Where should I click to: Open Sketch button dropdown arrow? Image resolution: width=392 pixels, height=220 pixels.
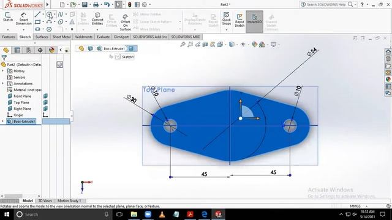[x=8, y=30]
